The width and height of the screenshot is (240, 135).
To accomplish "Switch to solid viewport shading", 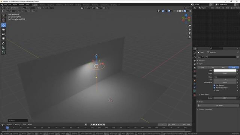I will point(180,11).
